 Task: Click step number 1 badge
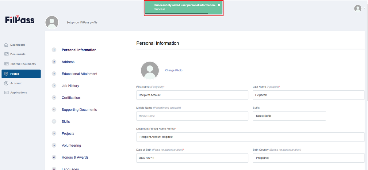[x=54, y=50]
